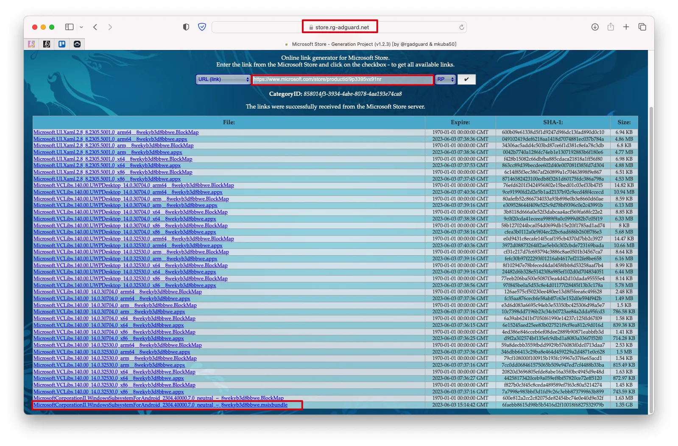Open the half-shield Privacy Report icon
678x446 pixels.
(x=186, y=27)
